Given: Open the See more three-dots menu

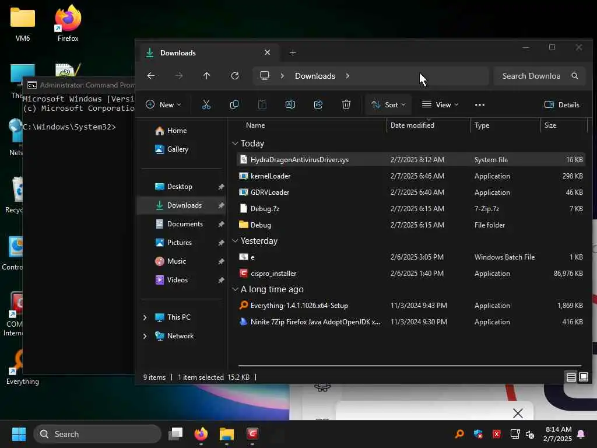Looking at the screenshot, I should click(x=480, y=105).
